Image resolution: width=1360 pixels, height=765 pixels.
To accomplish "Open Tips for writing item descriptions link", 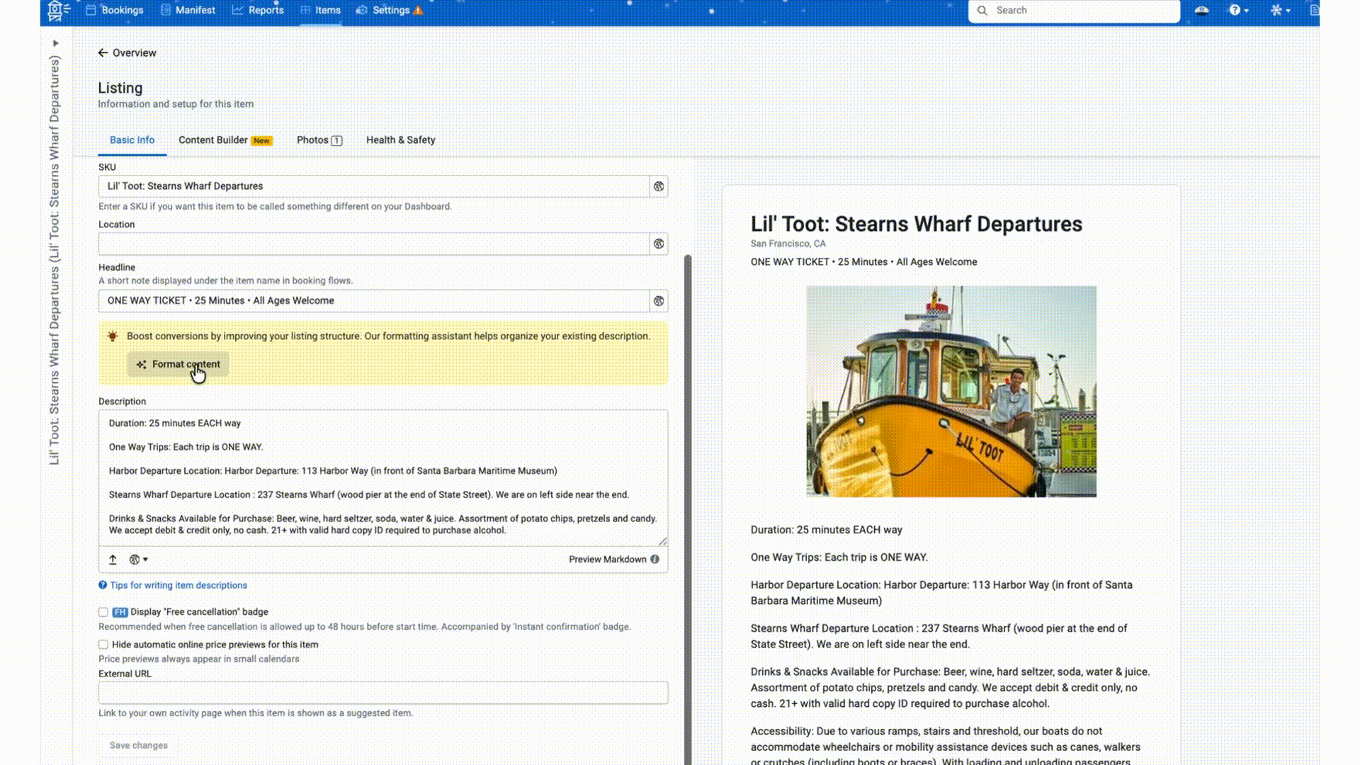I will coord(178,585).
